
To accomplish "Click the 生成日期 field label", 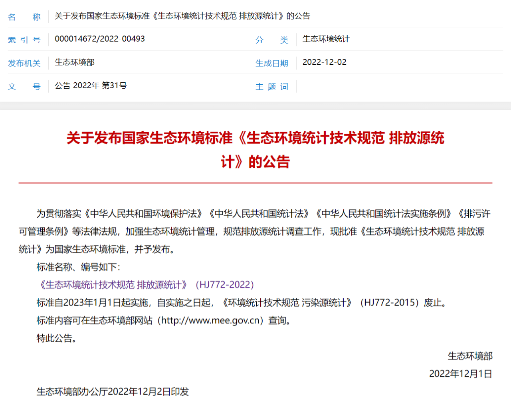I will pyautogui.click(x=271, y=63).
